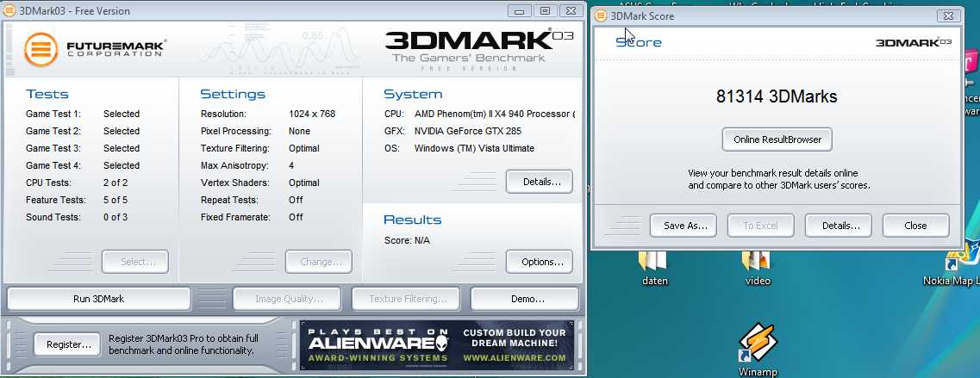Open the daten desktop folder

click(653, 268)
